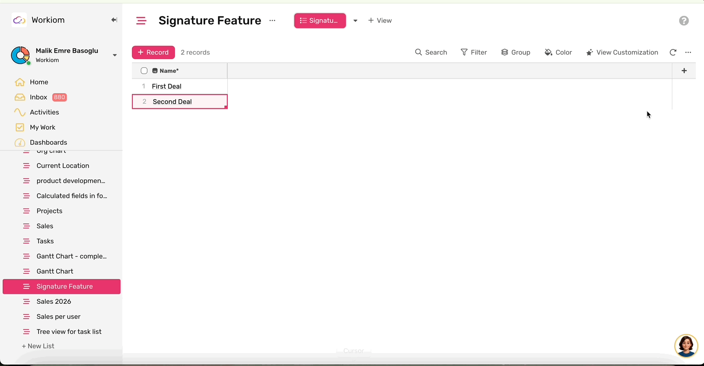
Task: Open the Group options
Action: coord(516,52)
